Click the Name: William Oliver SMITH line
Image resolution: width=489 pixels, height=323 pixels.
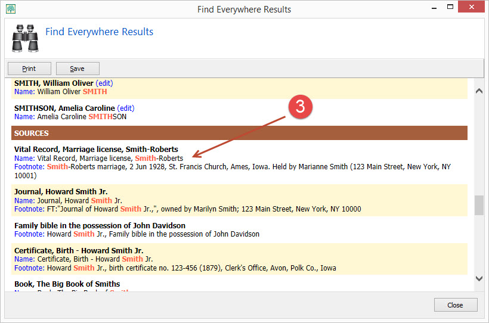(x=60, y=92)
